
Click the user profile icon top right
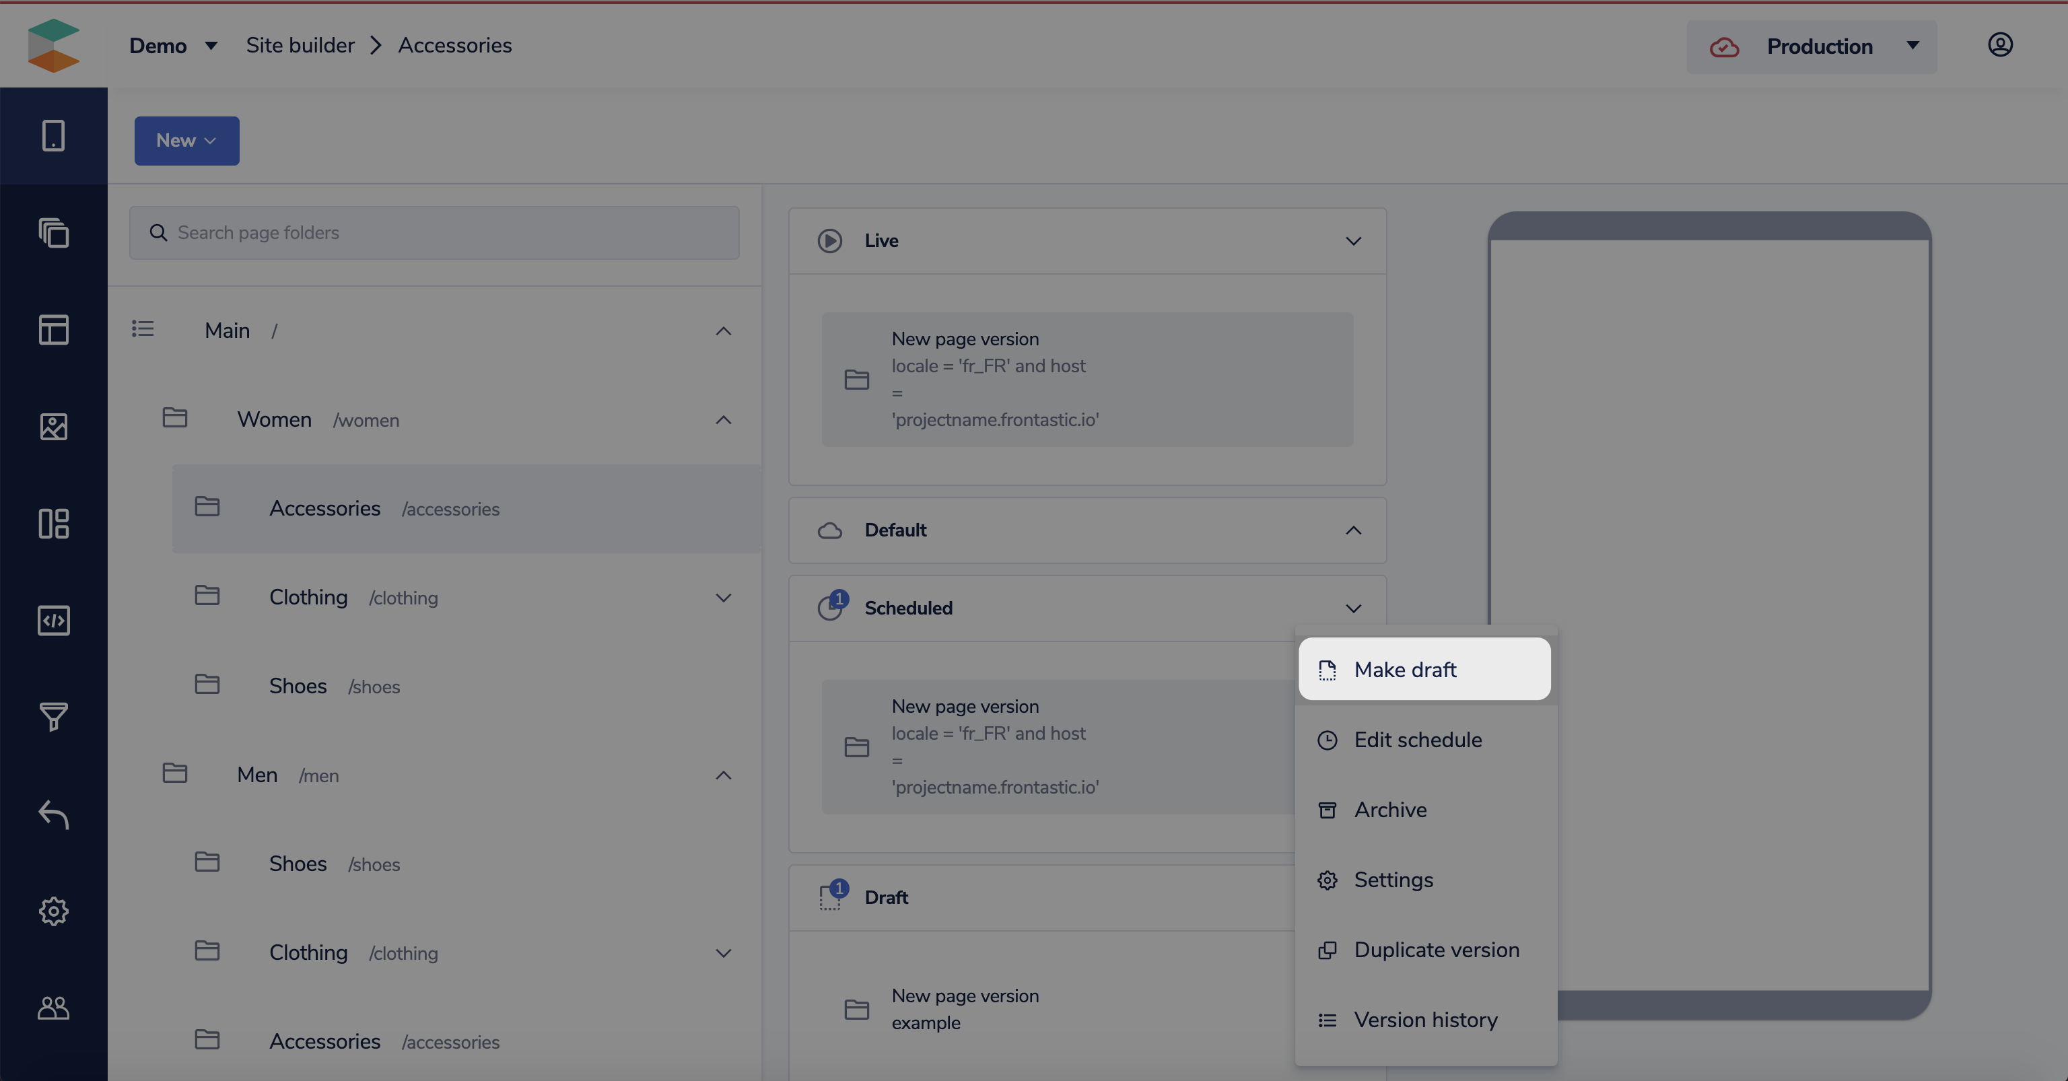pos(2000,45)
